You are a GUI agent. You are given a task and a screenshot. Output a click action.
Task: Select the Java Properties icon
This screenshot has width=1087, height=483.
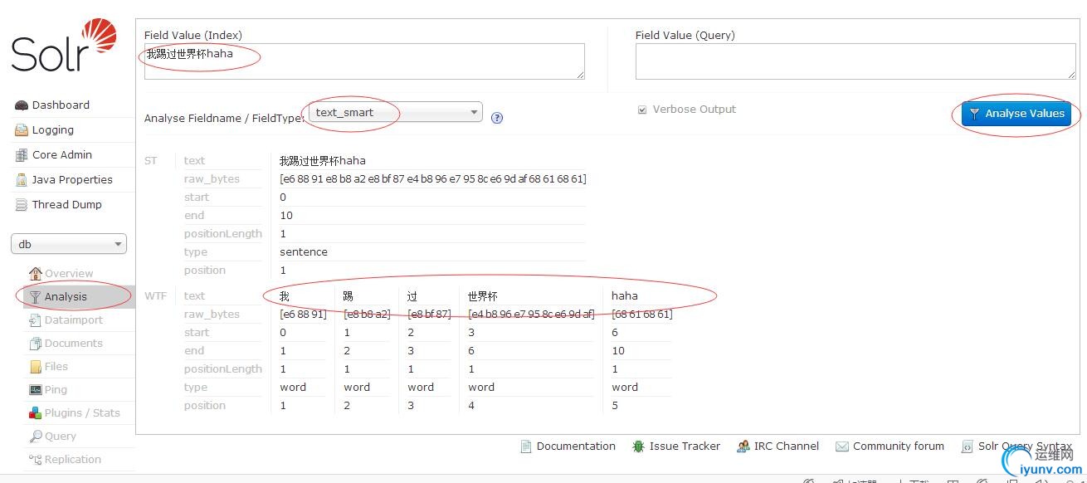tap(22, 180)
